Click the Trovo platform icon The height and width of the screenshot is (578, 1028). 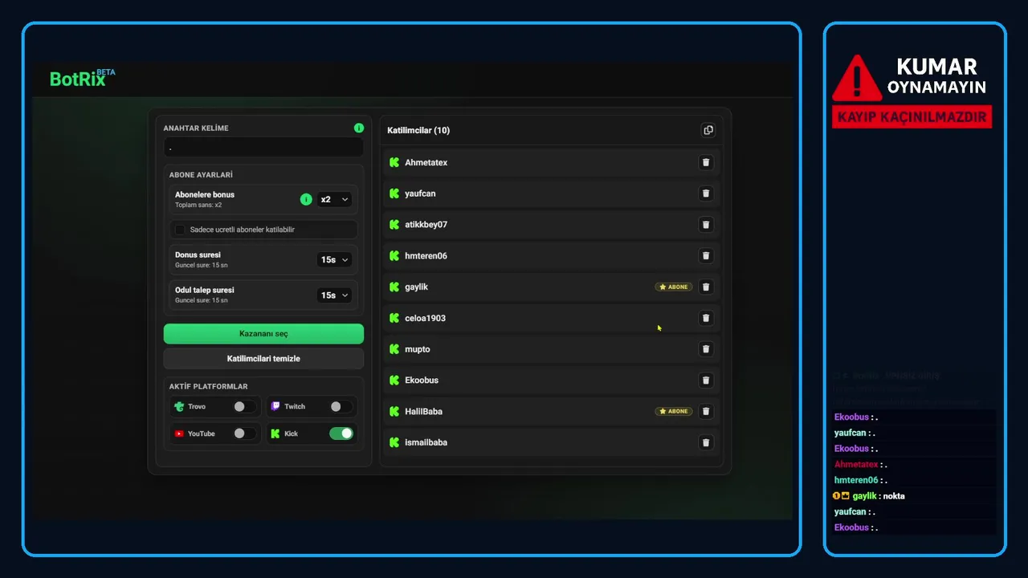pos(179,407)
